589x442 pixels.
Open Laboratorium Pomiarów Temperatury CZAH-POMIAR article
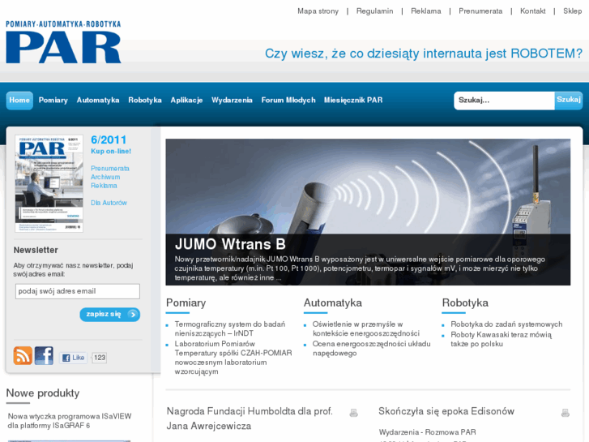pyautogui.click(x=233, y=358)
